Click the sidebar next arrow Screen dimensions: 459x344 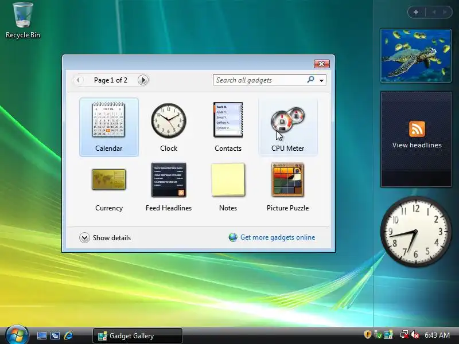(445, 12)
